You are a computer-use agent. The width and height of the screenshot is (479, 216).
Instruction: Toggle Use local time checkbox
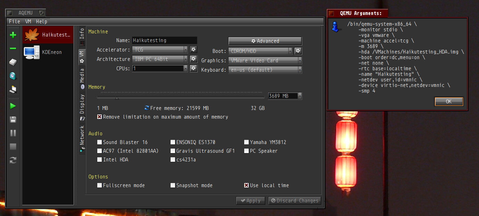tap(246, 185)
